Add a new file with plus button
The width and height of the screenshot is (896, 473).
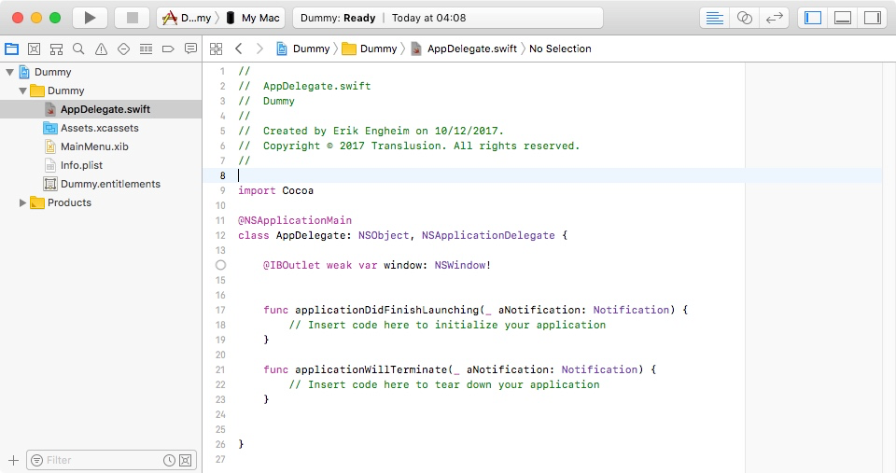point(14,460)
